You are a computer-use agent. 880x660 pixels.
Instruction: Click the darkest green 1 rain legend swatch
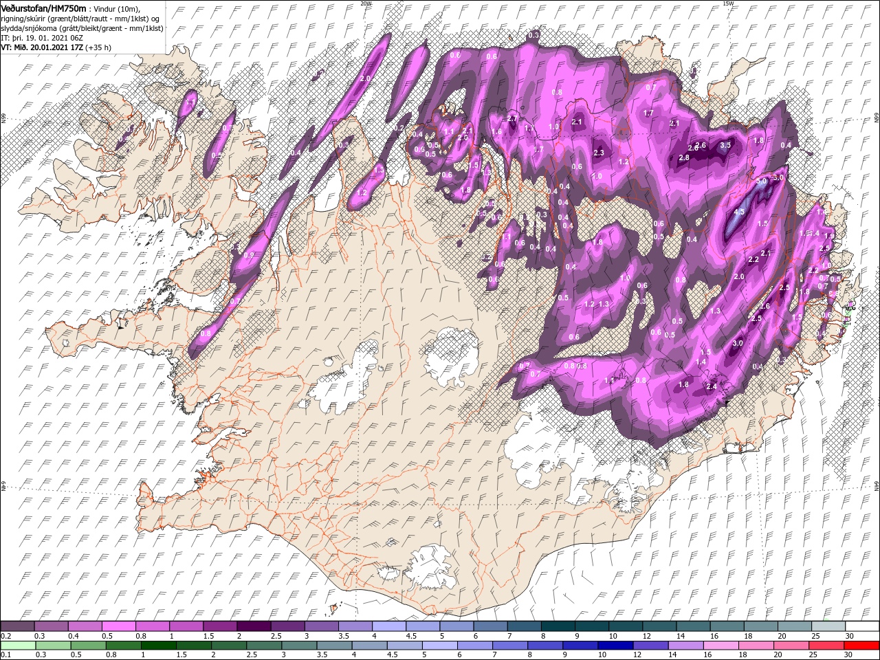(158, 646)
